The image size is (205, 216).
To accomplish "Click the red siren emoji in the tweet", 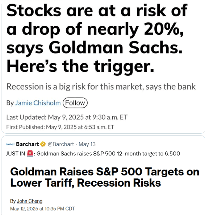I will (30, 154).
